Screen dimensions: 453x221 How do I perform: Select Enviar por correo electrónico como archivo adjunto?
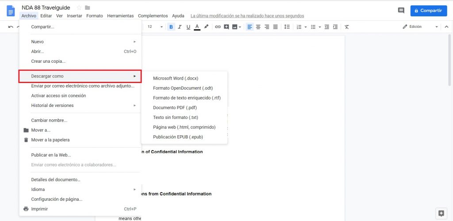click(81, 86)
